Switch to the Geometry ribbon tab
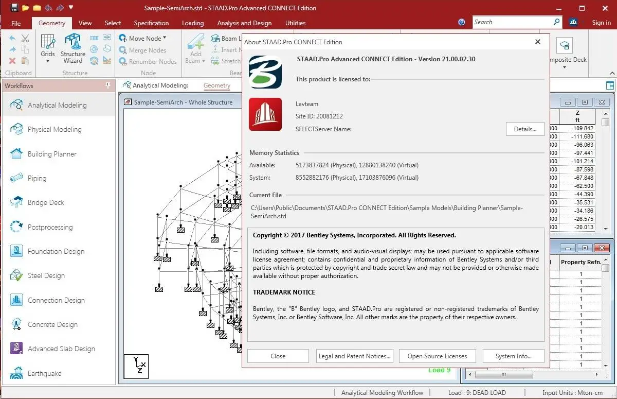This screenshot has height=399, width=617. tap(52, 23)
